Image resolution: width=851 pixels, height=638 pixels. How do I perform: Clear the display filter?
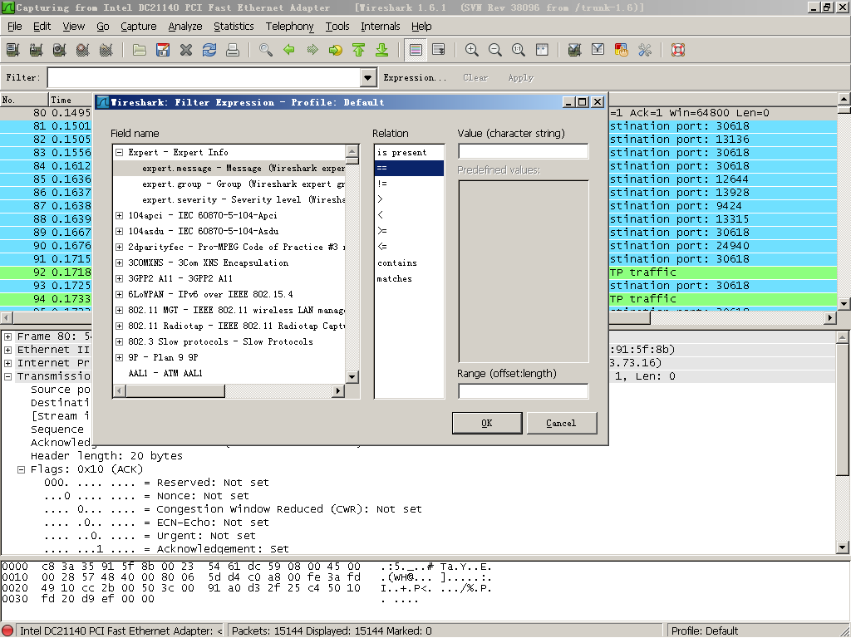point(475,77)
